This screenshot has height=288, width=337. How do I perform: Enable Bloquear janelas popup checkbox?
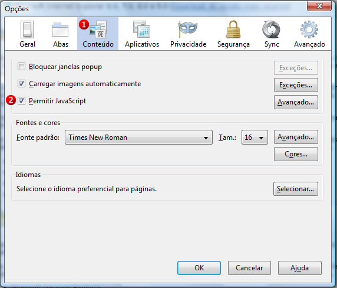pyautogui.click(x=21, y=67)
